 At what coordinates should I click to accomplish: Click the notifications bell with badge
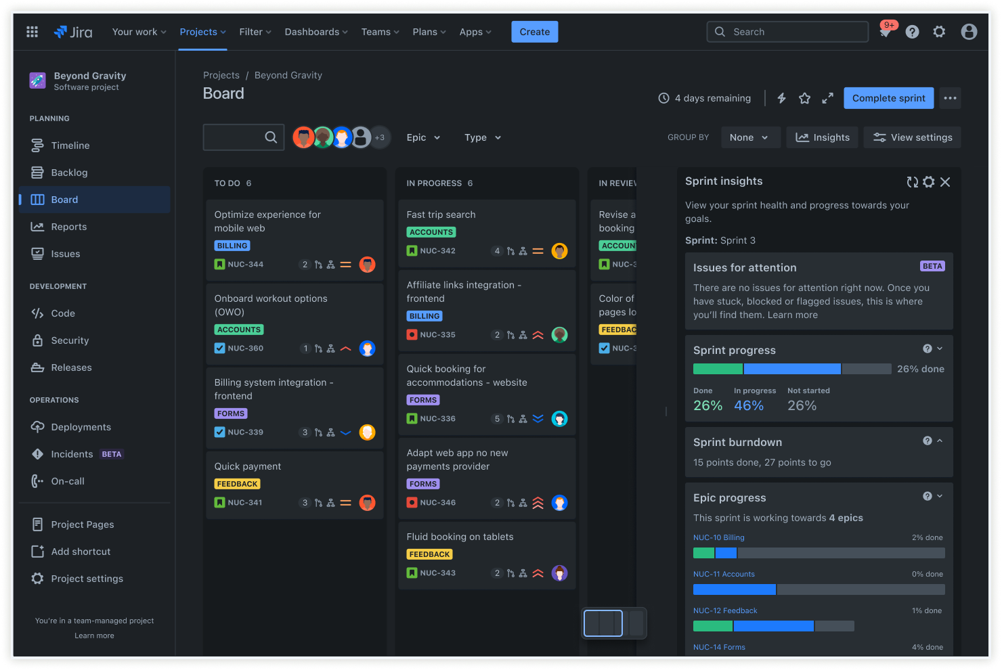885,31
